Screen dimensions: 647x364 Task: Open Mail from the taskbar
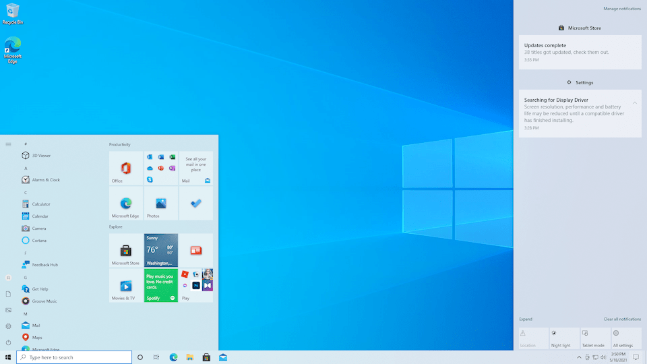223,357
